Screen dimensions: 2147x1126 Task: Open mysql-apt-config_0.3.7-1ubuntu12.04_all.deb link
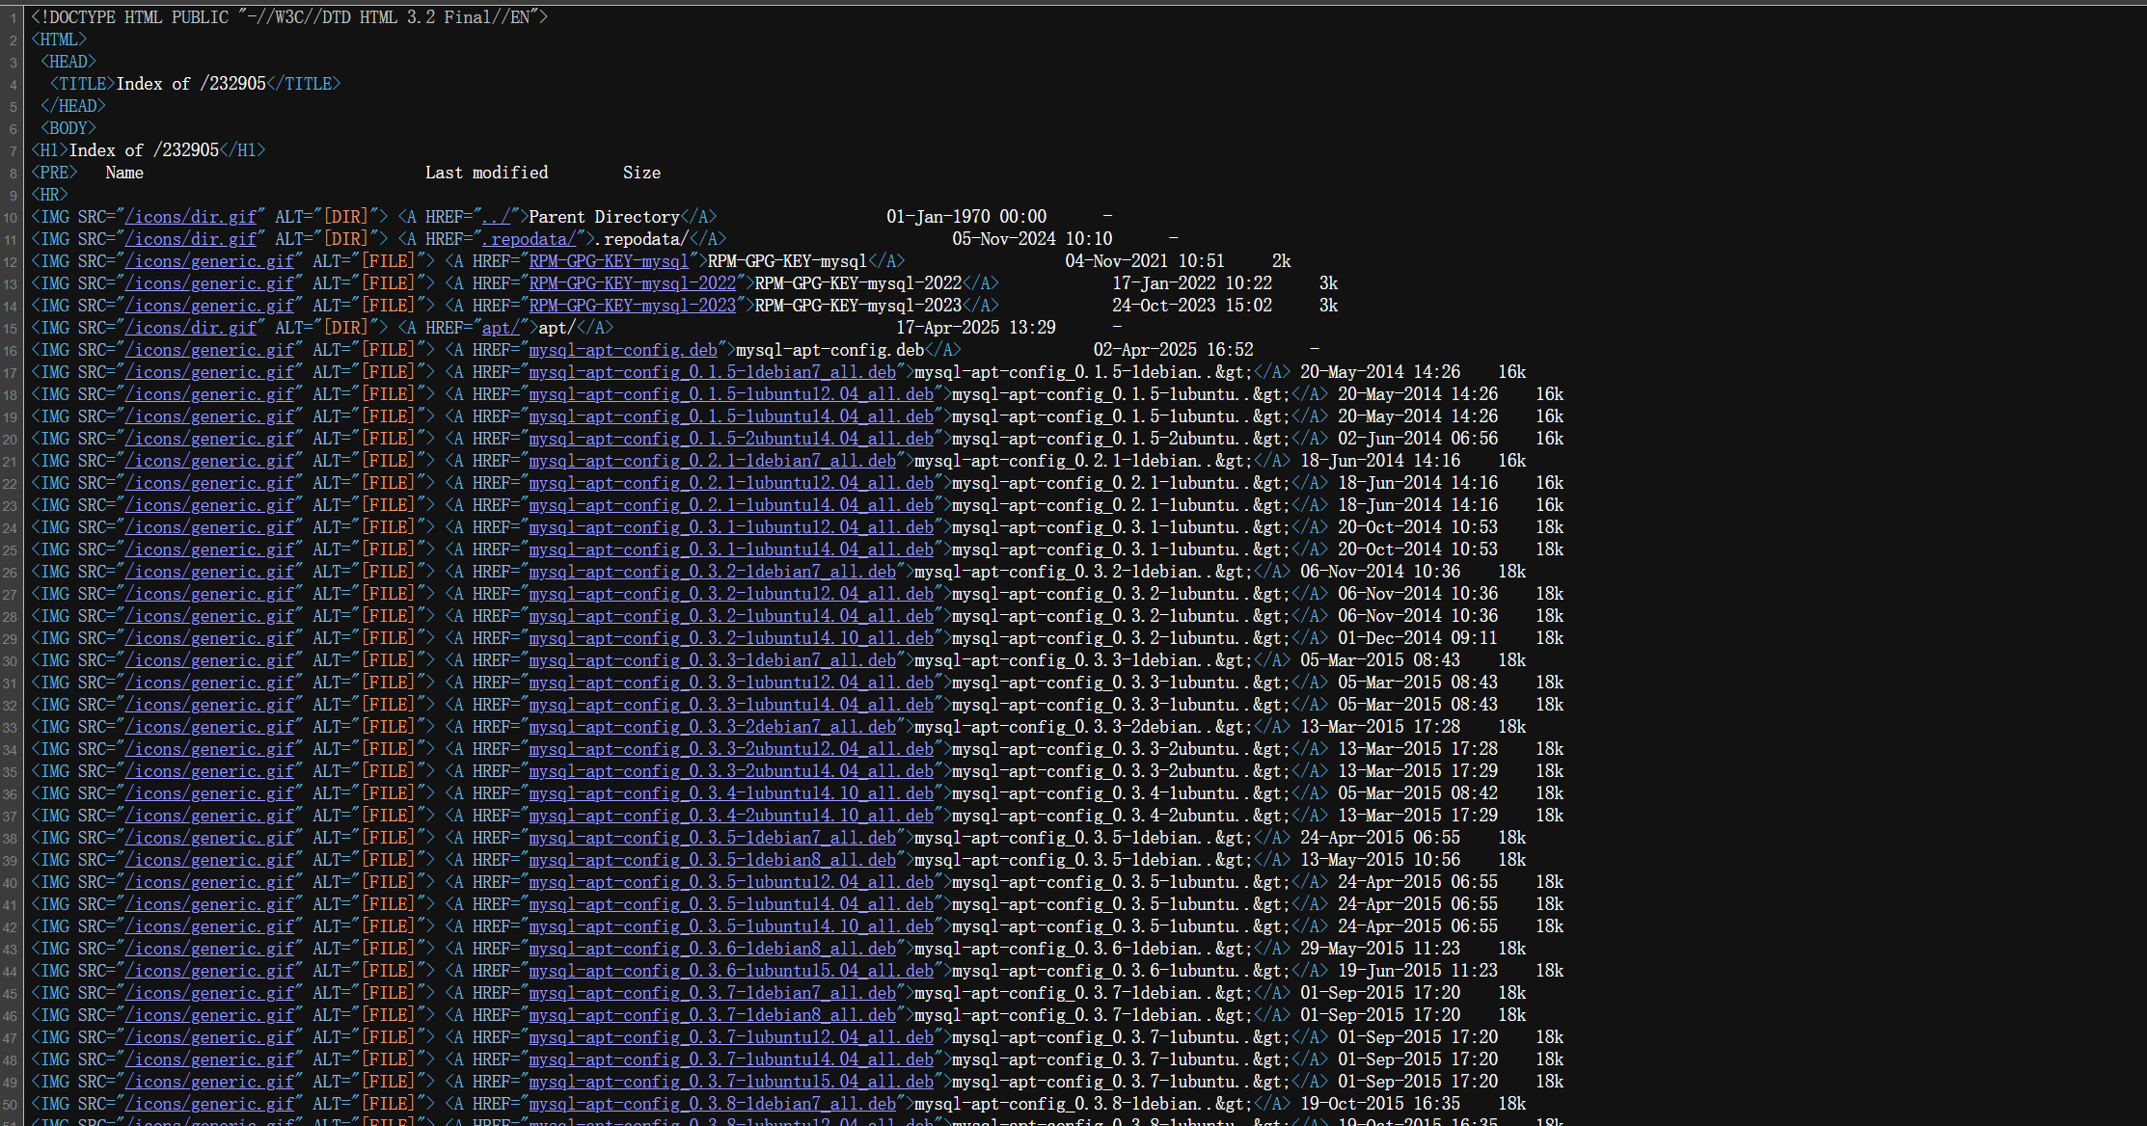(x=731, y=1037)
